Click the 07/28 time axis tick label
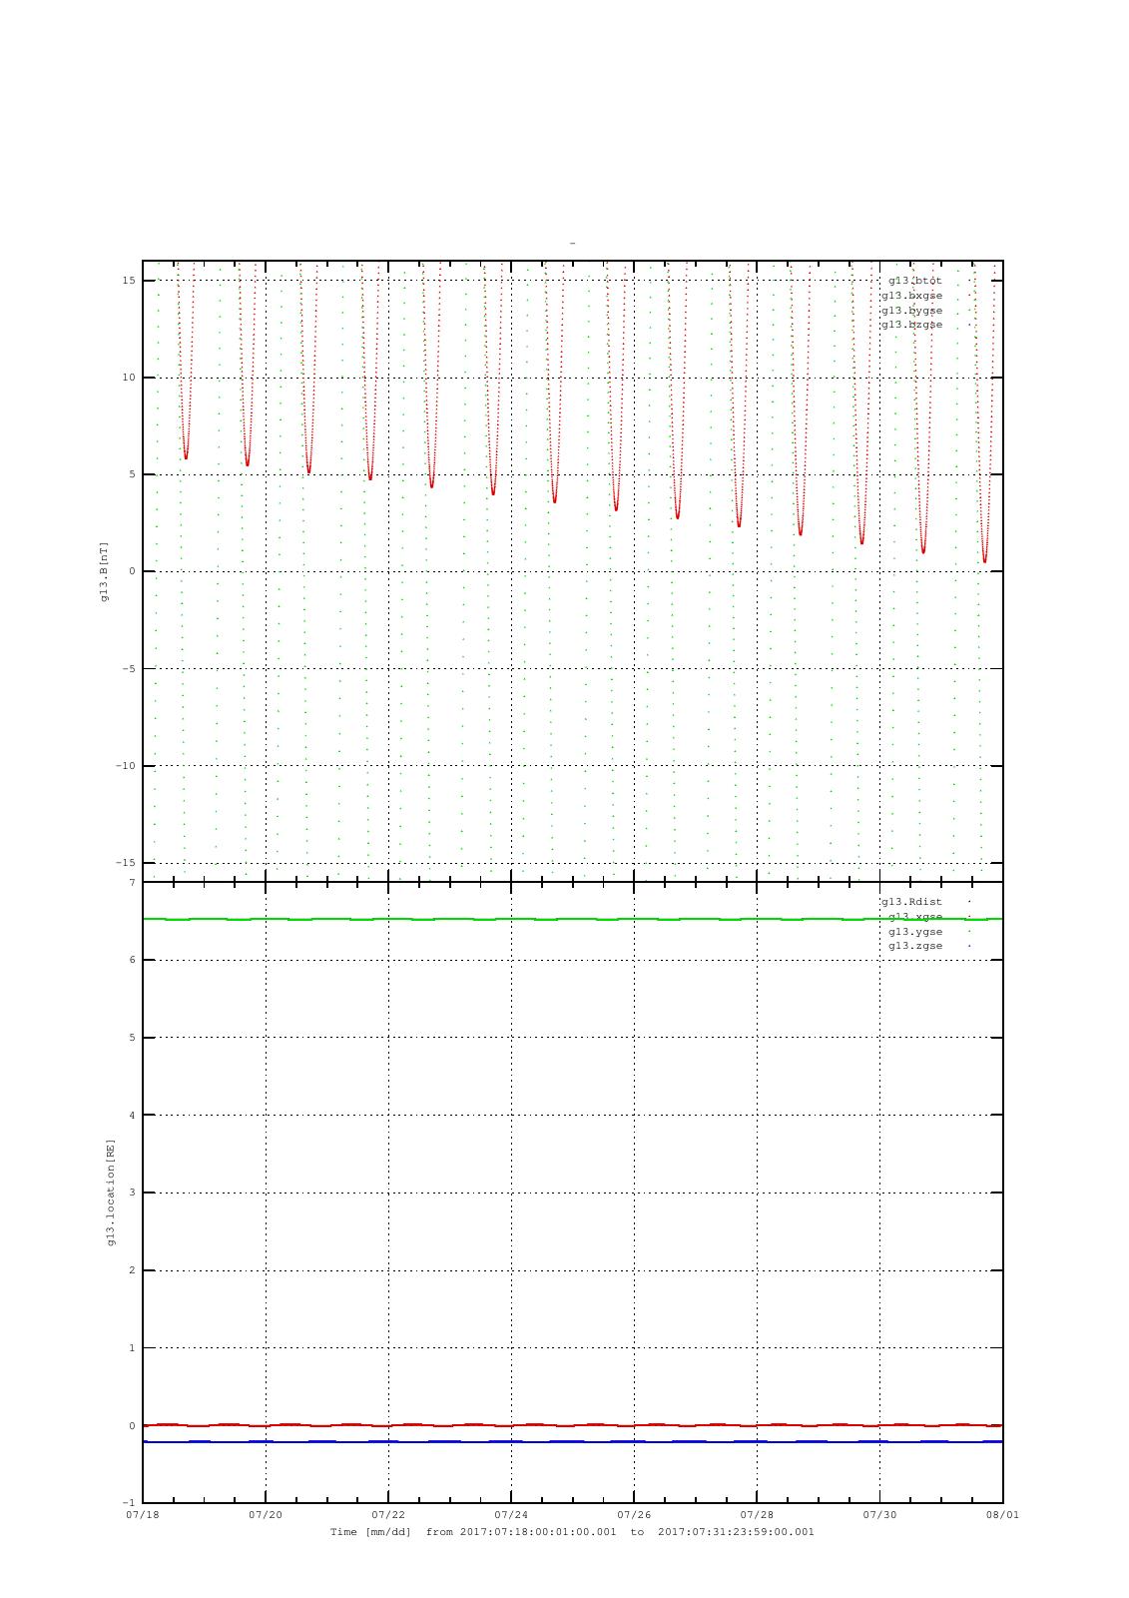 pyautogui.click(x=757, y=1514)
